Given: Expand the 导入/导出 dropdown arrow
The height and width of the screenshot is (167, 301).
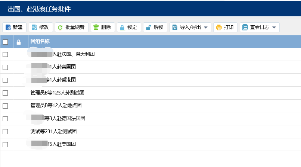Looking at the screenshot, I should point(205,28).
